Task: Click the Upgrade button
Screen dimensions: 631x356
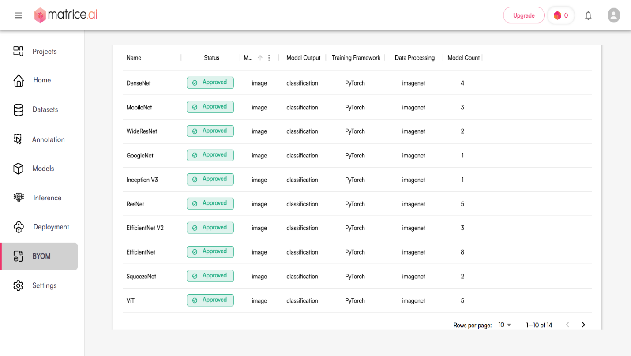Action: point(524,15)
